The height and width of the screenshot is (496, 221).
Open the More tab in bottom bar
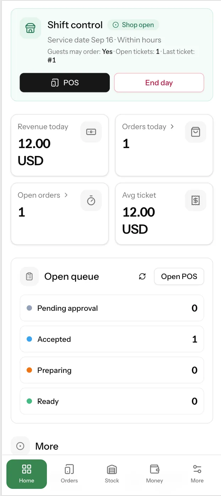197,474
